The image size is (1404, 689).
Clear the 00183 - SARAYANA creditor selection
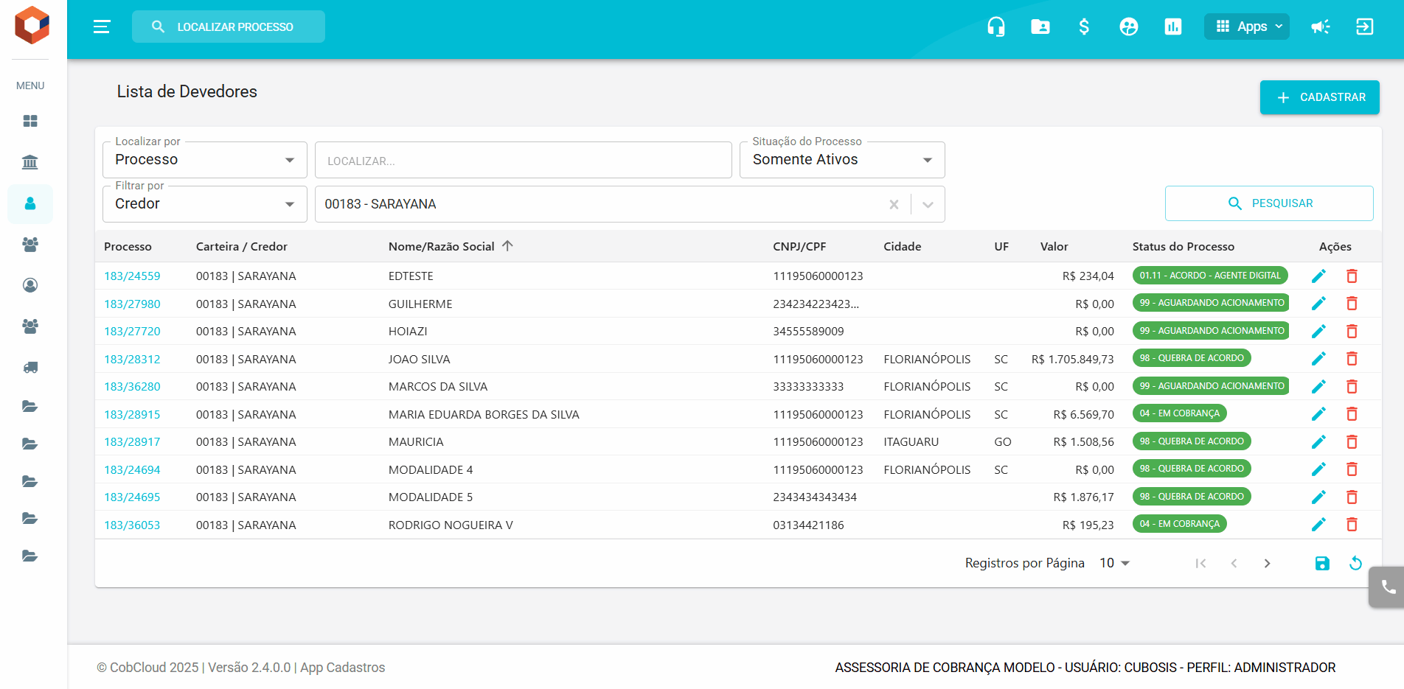pyautogui.click(x=894, y=204)
